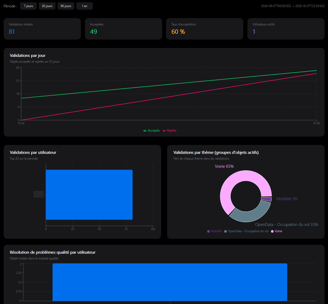Click the Acceptées value 49

93,32
